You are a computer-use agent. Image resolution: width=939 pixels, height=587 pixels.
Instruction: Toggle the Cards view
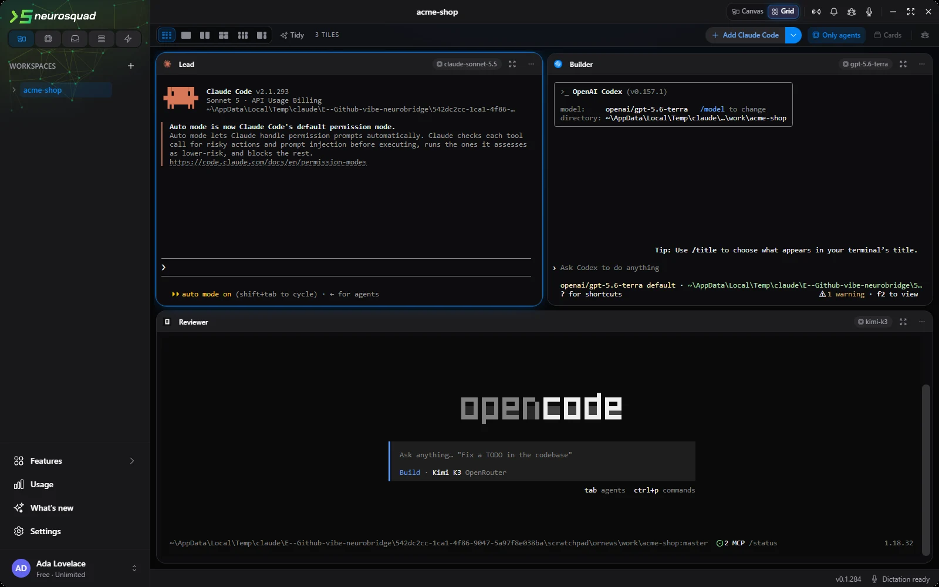(x=887, y=35)
